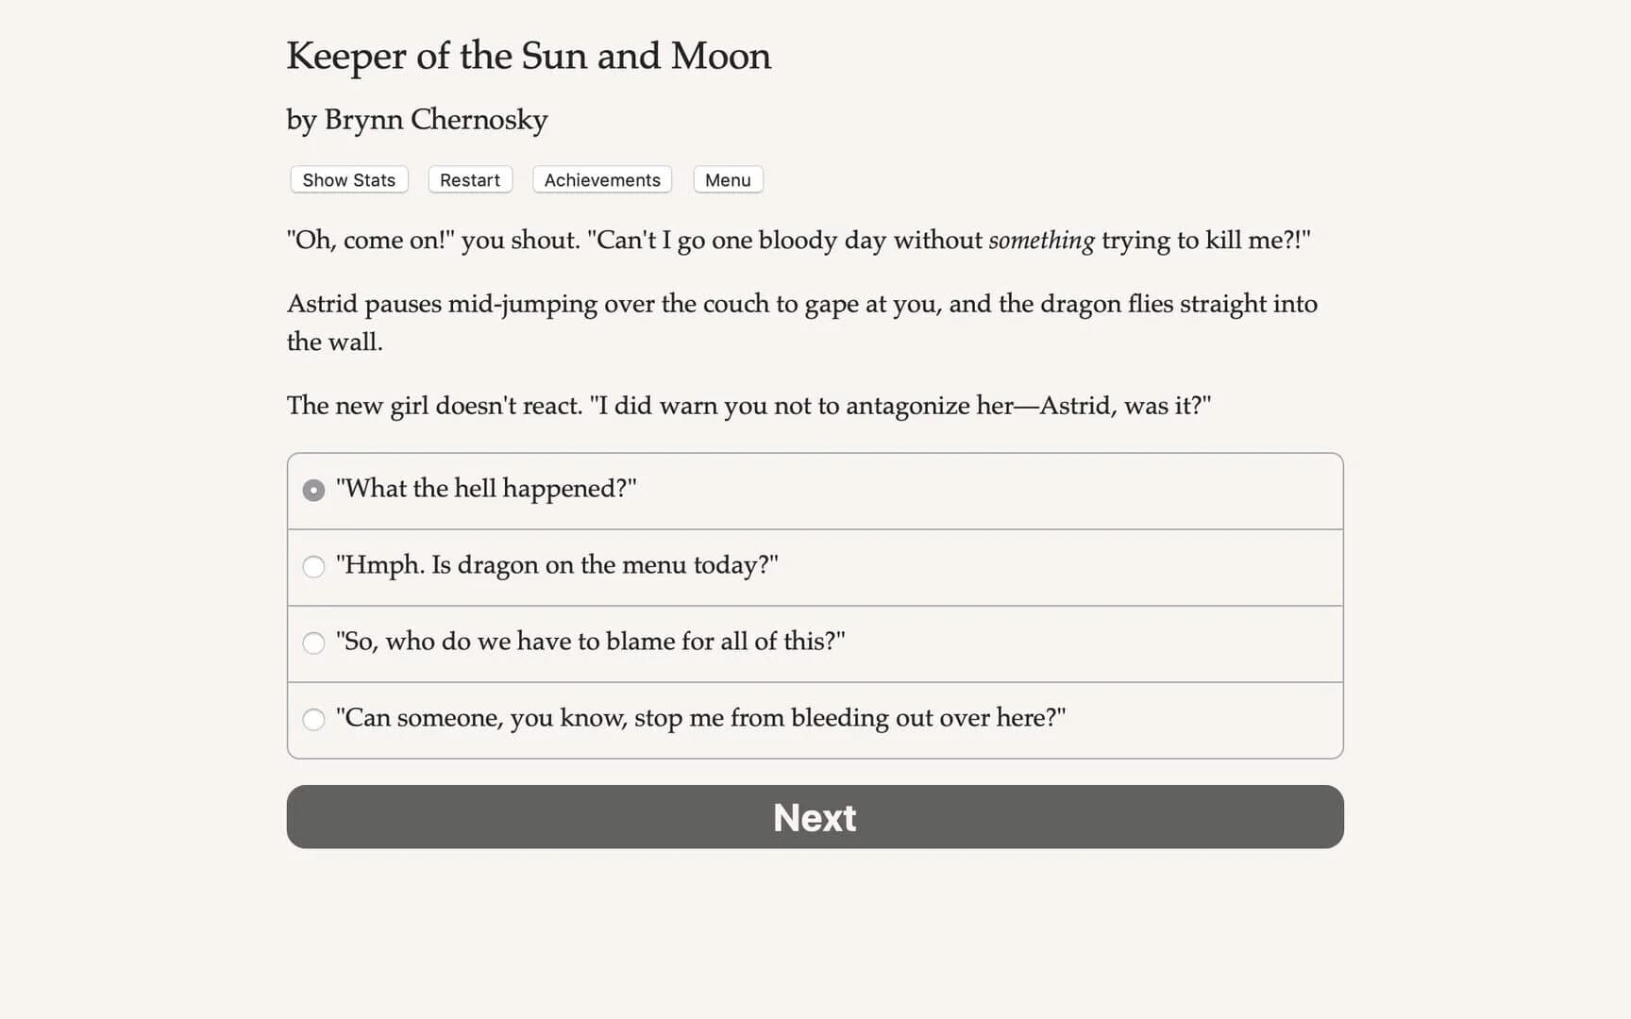Viewport: 1631px width, 1019px height.
Task: Click the bleeding out choice row
Action: coord(814,719)
